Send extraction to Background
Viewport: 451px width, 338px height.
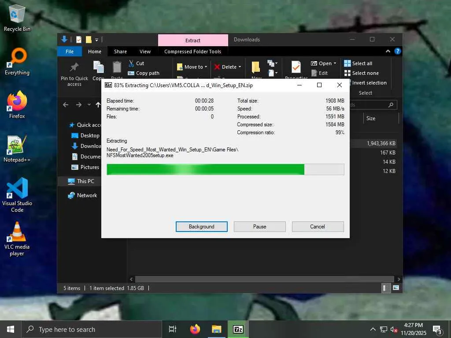point(201,227)
